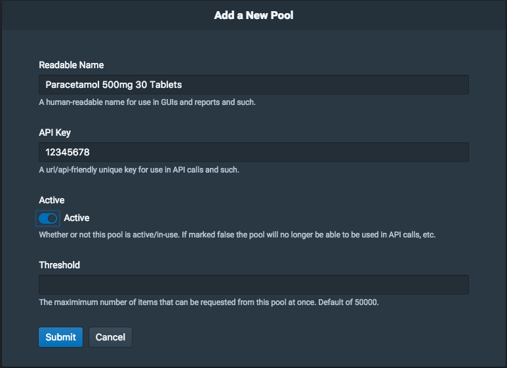Submit the new pool form
This screenshot has height=368, width=507.
(x=61, y=337)
